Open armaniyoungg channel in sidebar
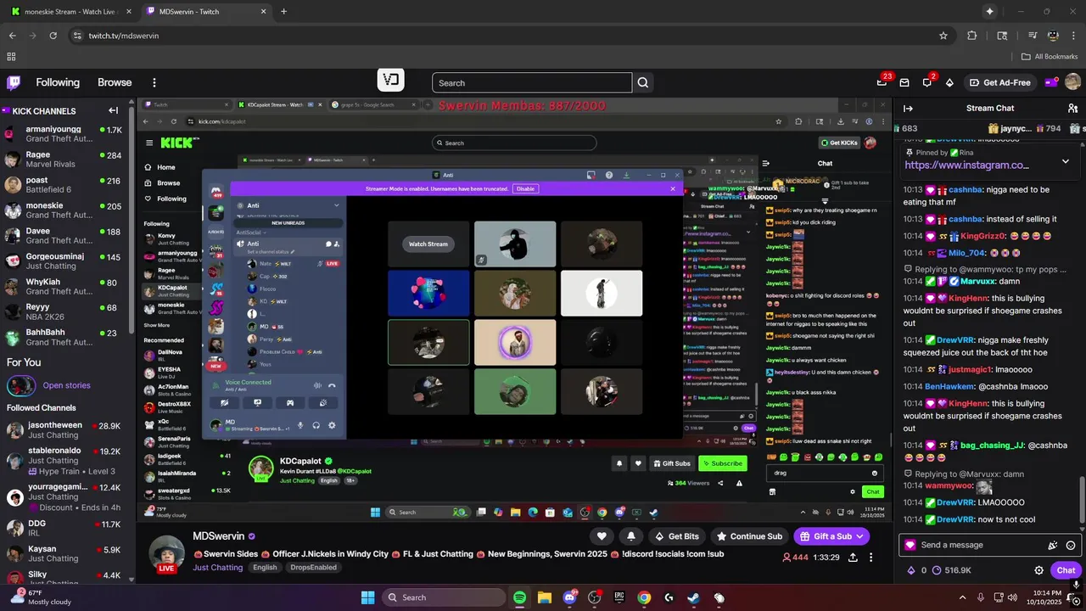This screenshot has height=611, width=1086. point(64,134)
